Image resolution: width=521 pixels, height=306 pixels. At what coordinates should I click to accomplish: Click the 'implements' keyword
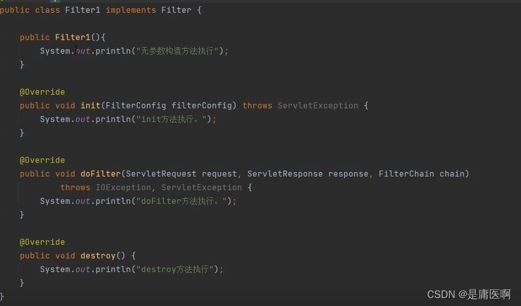131,10
